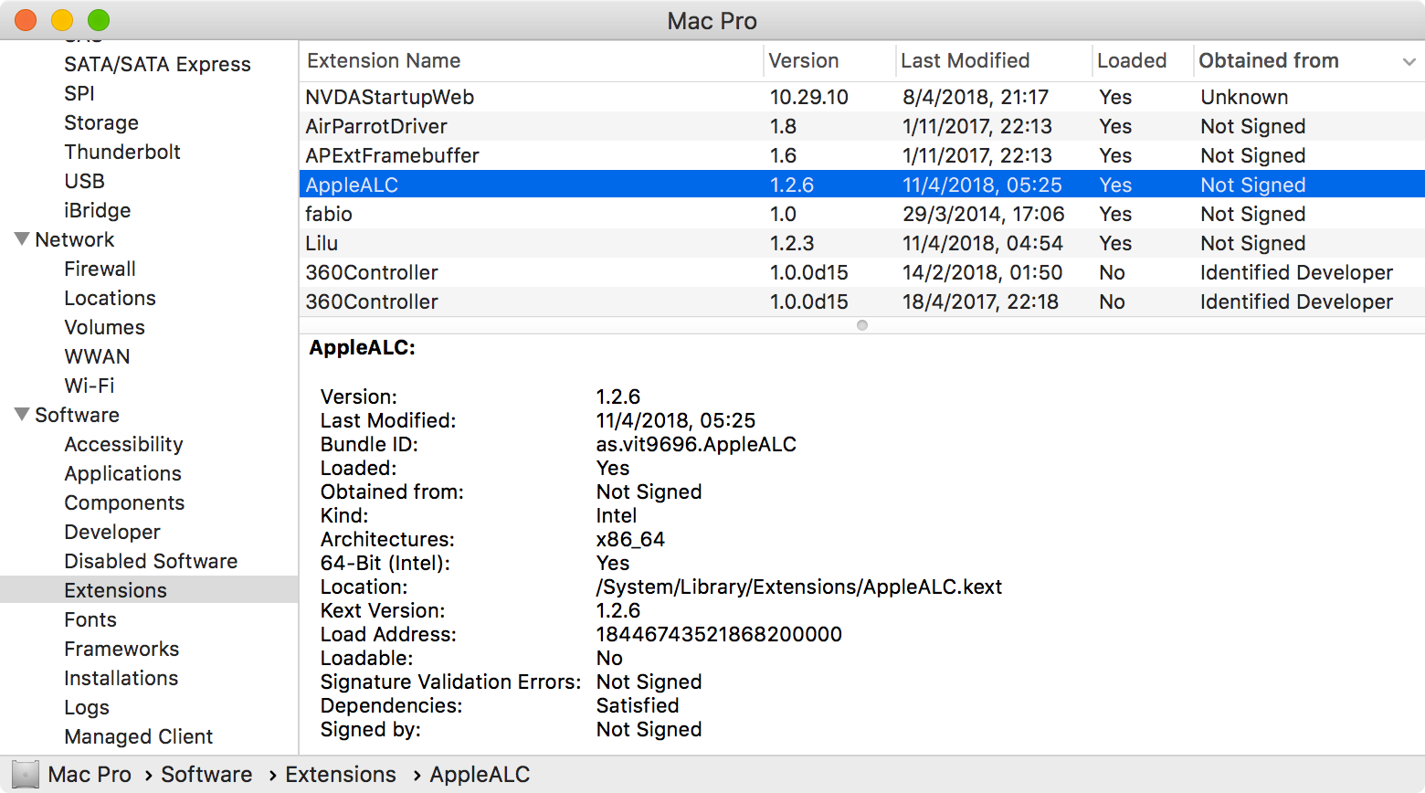This screenshot has height=793, width=1425.
Task: Open Volumes under Network
Action: coord(105,327)
